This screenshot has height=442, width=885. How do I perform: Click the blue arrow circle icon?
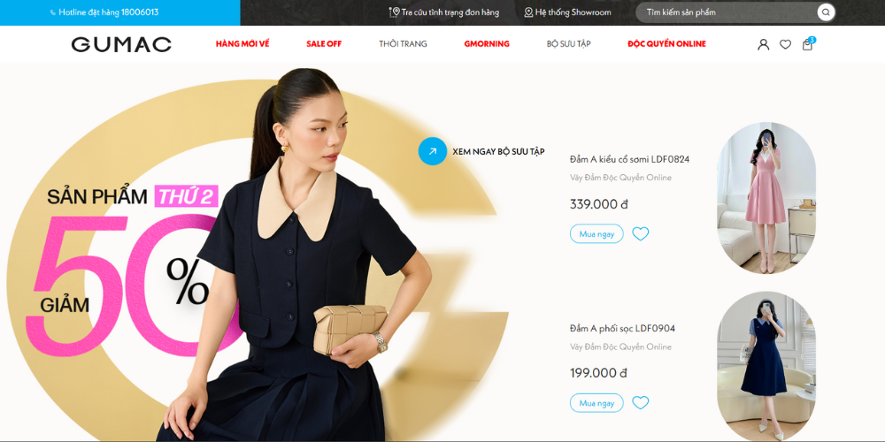pos(433,151)
